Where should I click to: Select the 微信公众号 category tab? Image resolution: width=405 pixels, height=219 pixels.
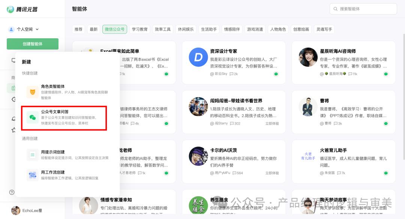[115, 29]
